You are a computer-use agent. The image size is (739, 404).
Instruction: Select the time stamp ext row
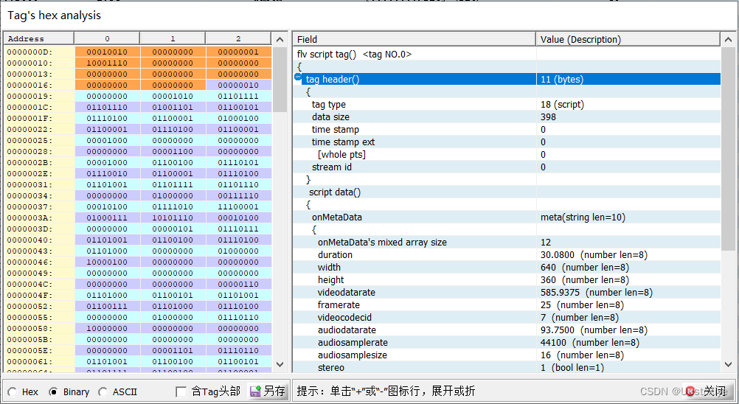point(507,142)
